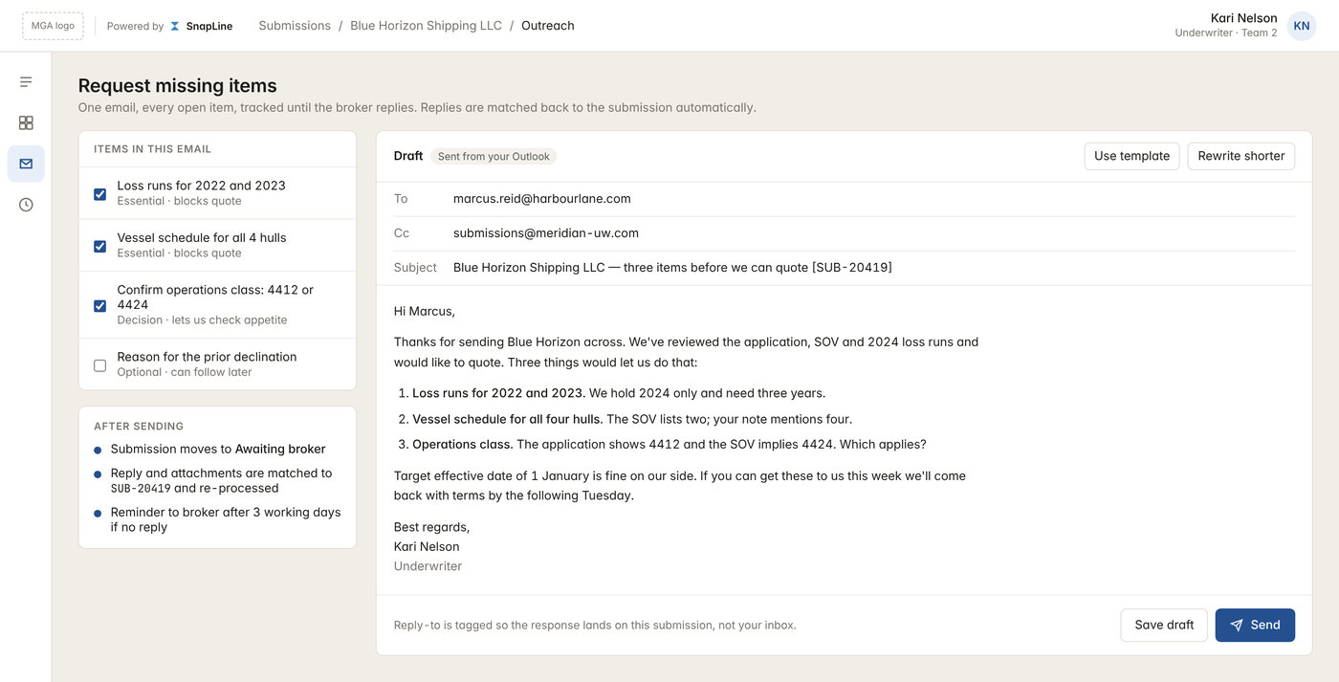Click the 'Draft' label in email header
The image size is (1339, 682).
pos(408,156)
